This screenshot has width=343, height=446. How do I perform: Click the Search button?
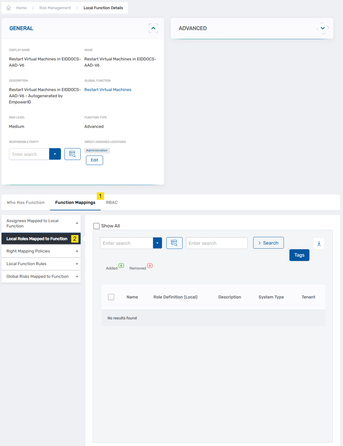tap(268, 243)
